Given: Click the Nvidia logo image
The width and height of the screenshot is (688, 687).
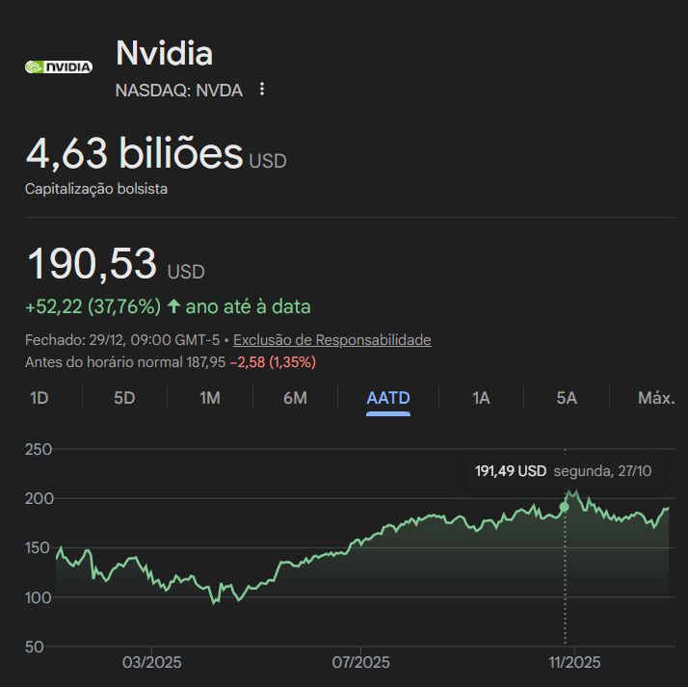Looking at the screenshot, I should [x=59, y=67].
